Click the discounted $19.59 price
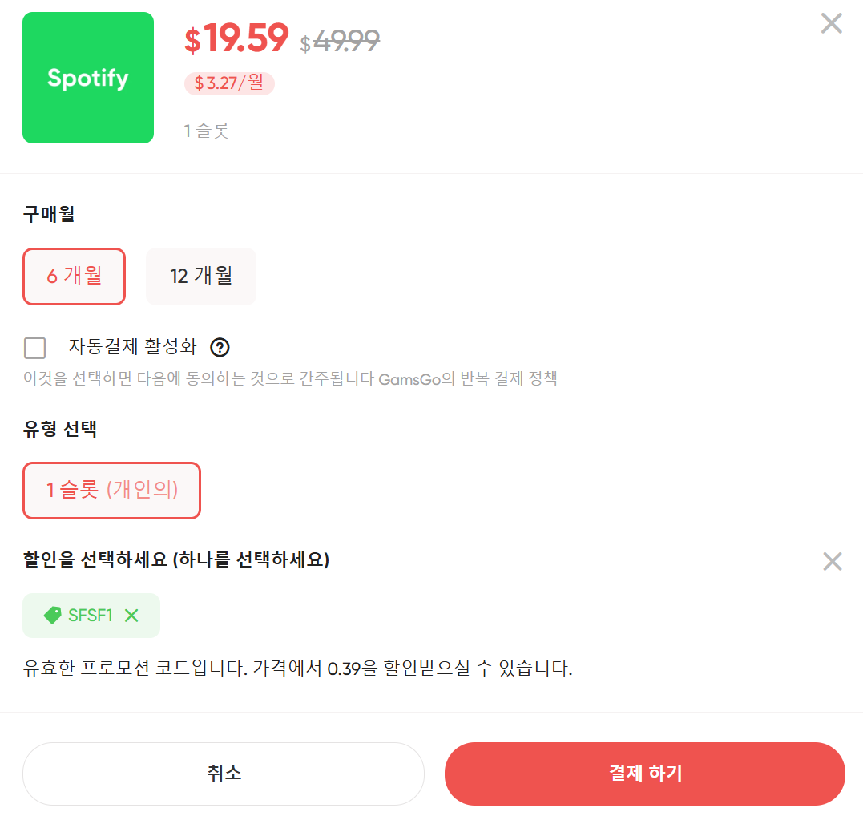This screenshot has width=863, height=820. [x=236, y=37]
